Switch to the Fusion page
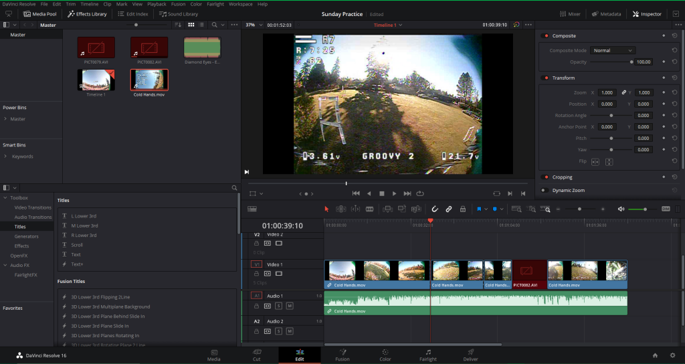 coord(342,355)
